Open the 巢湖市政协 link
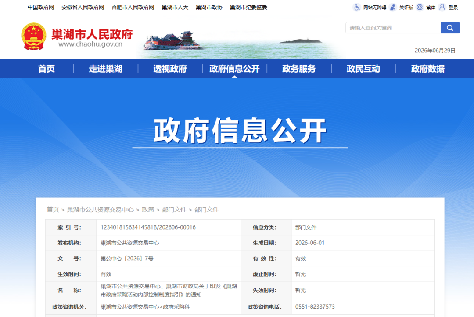 tap(209, 7)
